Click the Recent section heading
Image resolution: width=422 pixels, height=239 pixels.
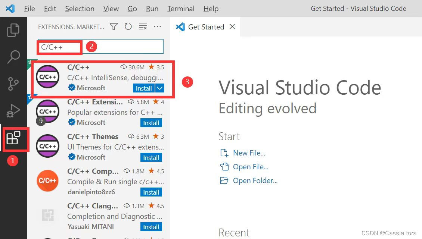(234, 233)
